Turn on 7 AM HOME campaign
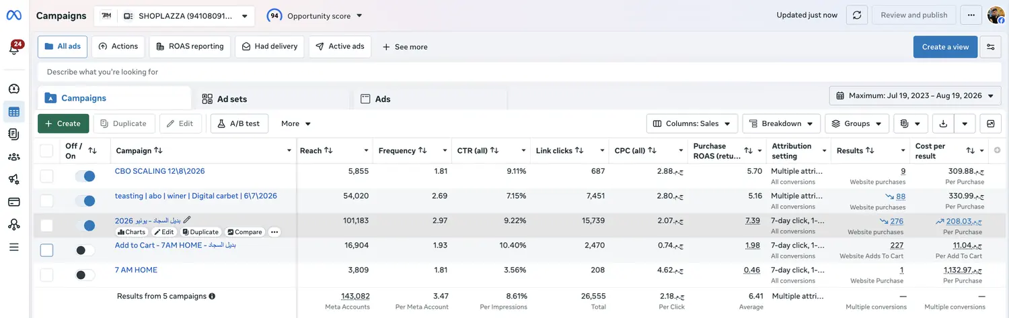Image resolution: width=1009 pixels, height=318 pixels. tap(85, 275)
